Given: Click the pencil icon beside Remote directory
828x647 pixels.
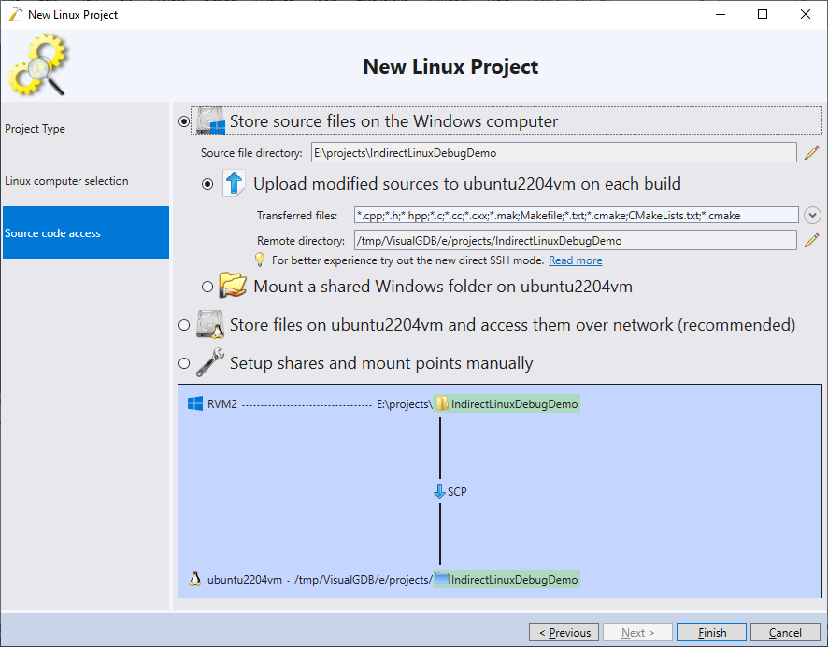Looking at the screenshot, I should [811, 240].
